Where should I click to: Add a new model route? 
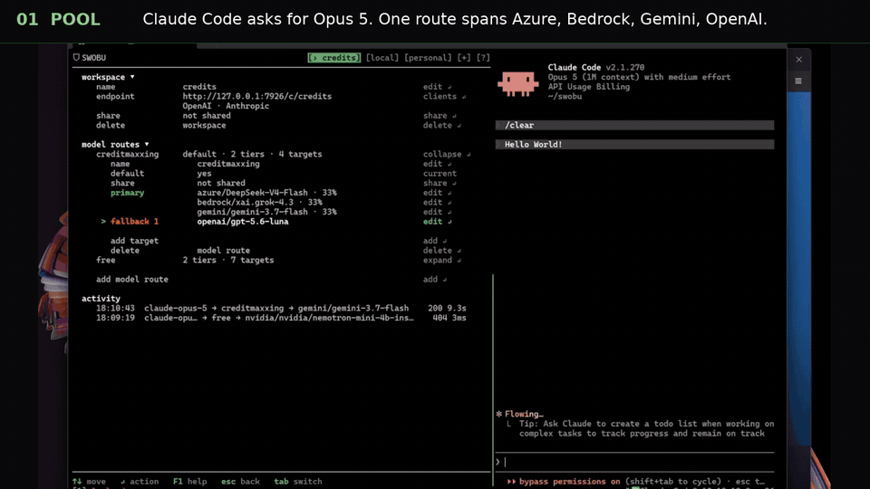pyautogui.click(x=435, y=280)
